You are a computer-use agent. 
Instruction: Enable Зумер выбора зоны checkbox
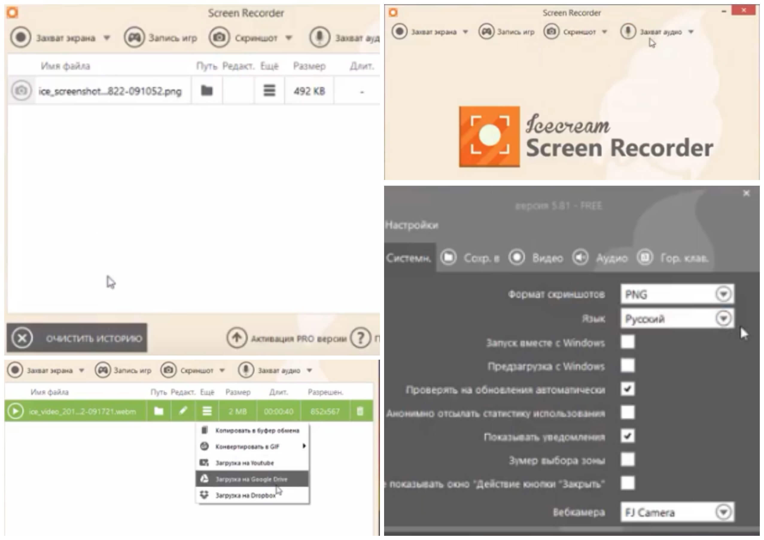628,460
